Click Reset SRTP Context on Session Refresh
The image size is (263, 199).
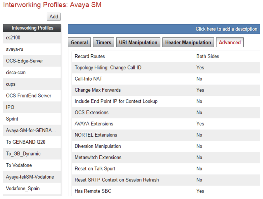coord(117,180)
